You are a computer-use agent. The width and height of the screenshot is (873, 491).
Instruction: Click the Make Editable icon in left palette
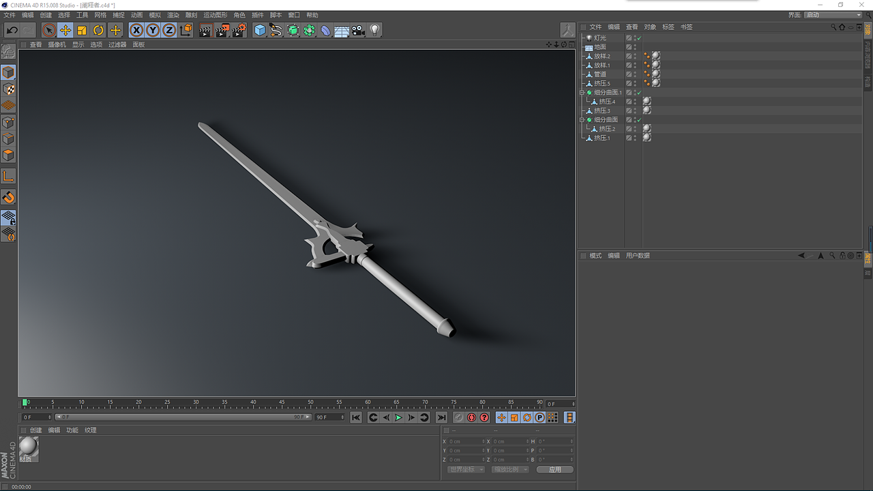pos(8,52)
